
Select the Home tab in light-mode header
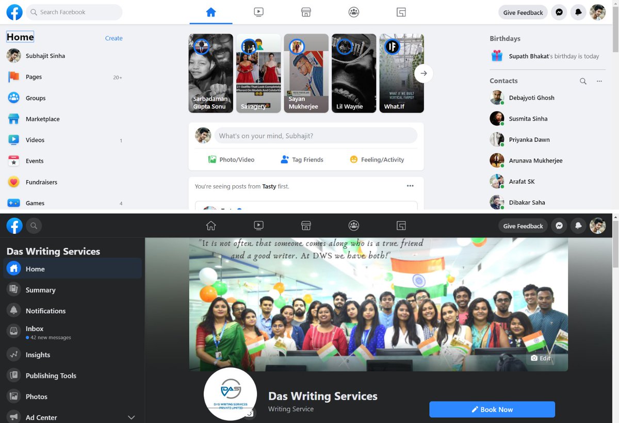[x=211, y=12]
